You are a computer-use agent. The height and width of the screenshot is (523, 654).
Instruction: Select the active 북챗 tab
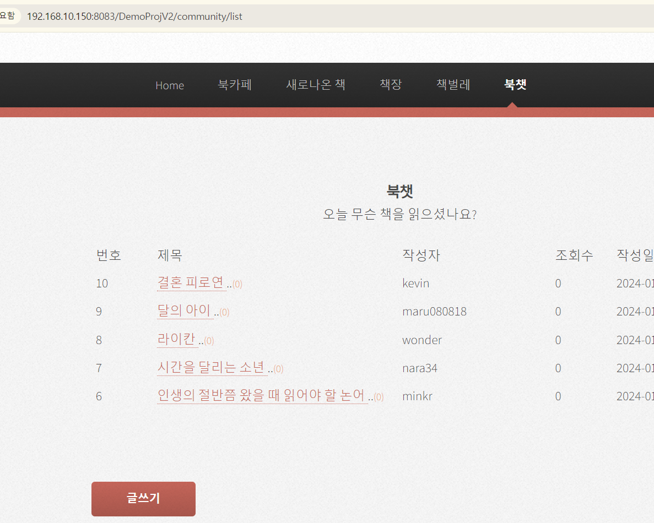point(516,85)
